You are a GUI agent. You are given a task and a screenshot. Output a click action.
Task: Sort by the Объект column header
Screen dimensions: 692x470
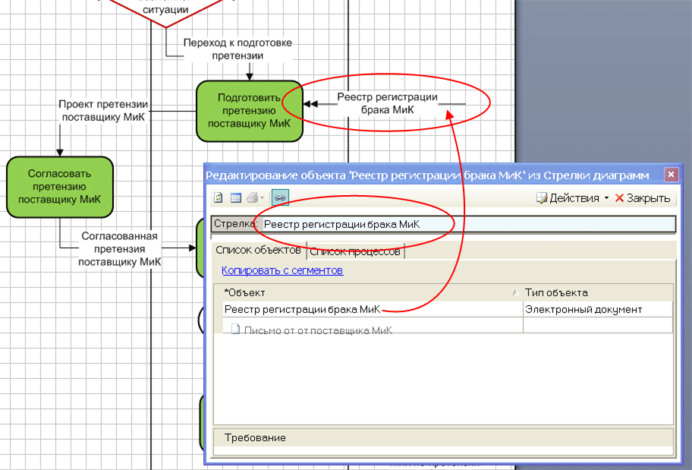point(364,292)
